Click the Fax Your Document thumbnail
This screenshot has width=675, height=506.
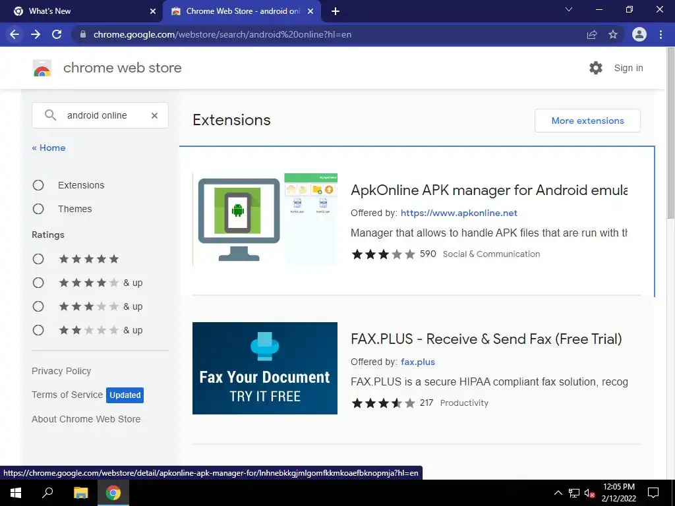265,368
